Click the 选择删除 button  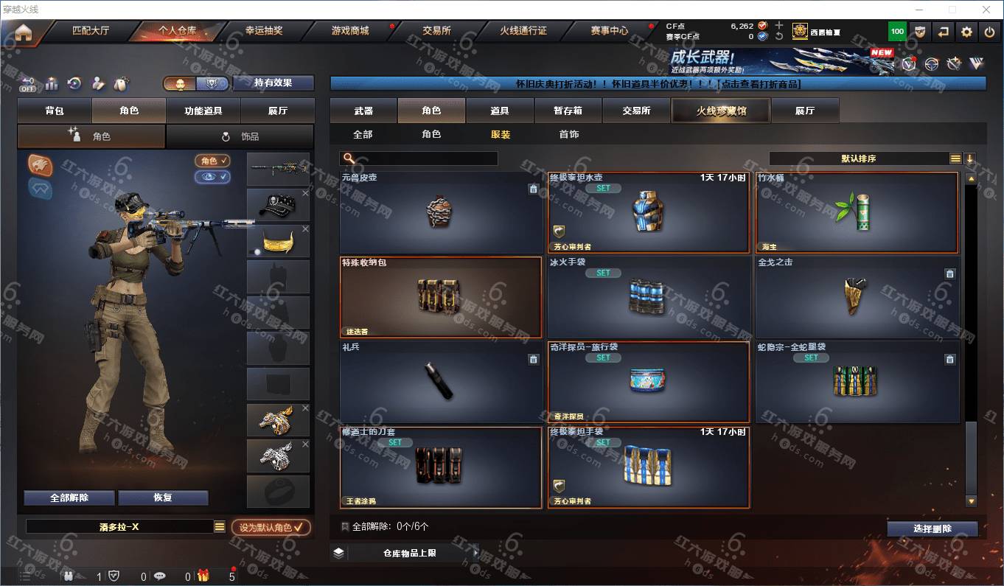[932, 529]
